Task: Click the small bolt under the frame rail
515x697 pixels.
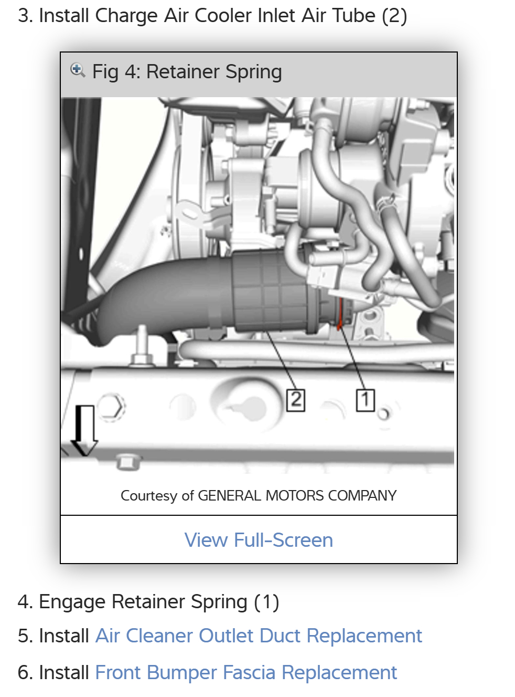Action: [126, 462]
